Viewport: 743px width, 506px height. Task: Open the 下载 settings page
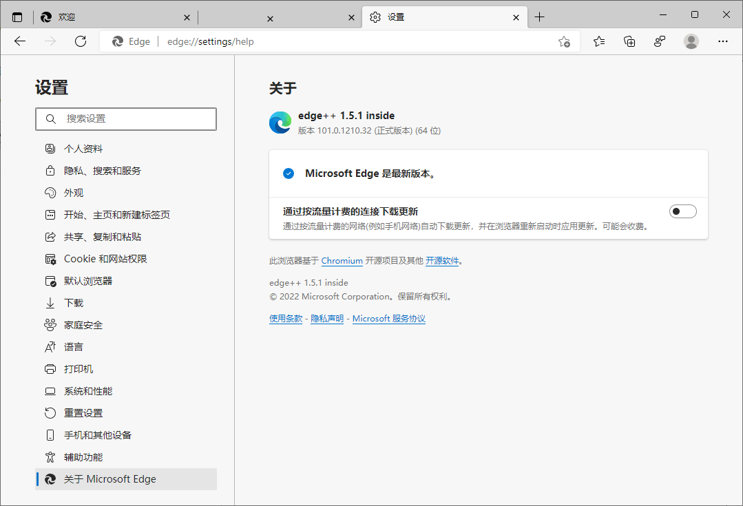tap(74, 303)
